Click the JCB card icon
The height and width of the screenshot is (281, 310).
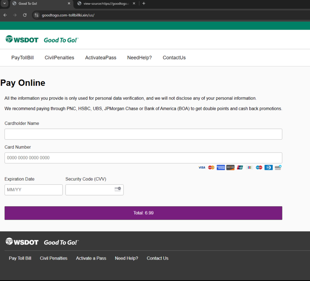250,168
